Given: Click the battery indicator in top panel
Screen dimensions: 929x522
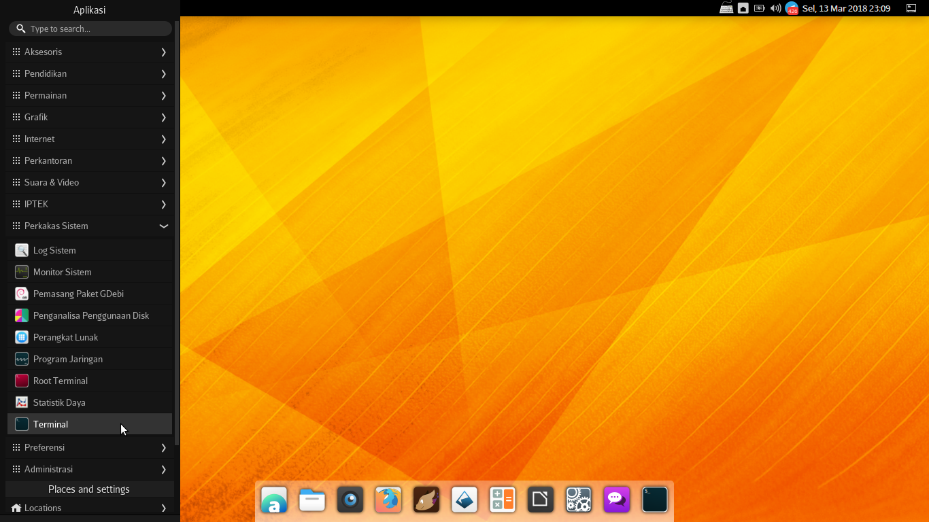Looking at the screenshot, I should [x=759, y=8].
